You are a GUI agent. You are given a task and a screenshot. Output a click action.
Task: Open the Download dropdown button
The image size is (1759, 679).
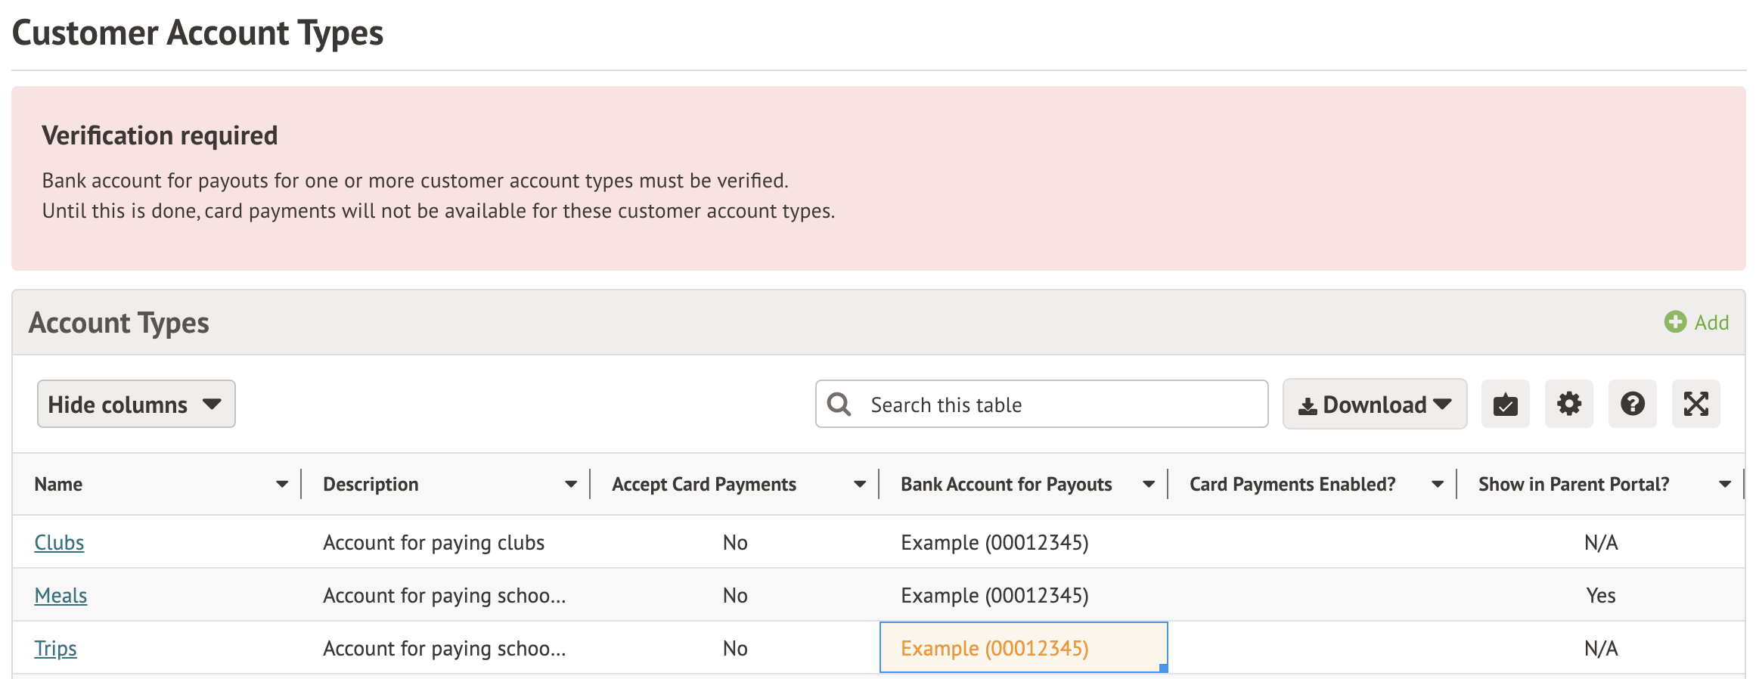tap(1374, 405)
